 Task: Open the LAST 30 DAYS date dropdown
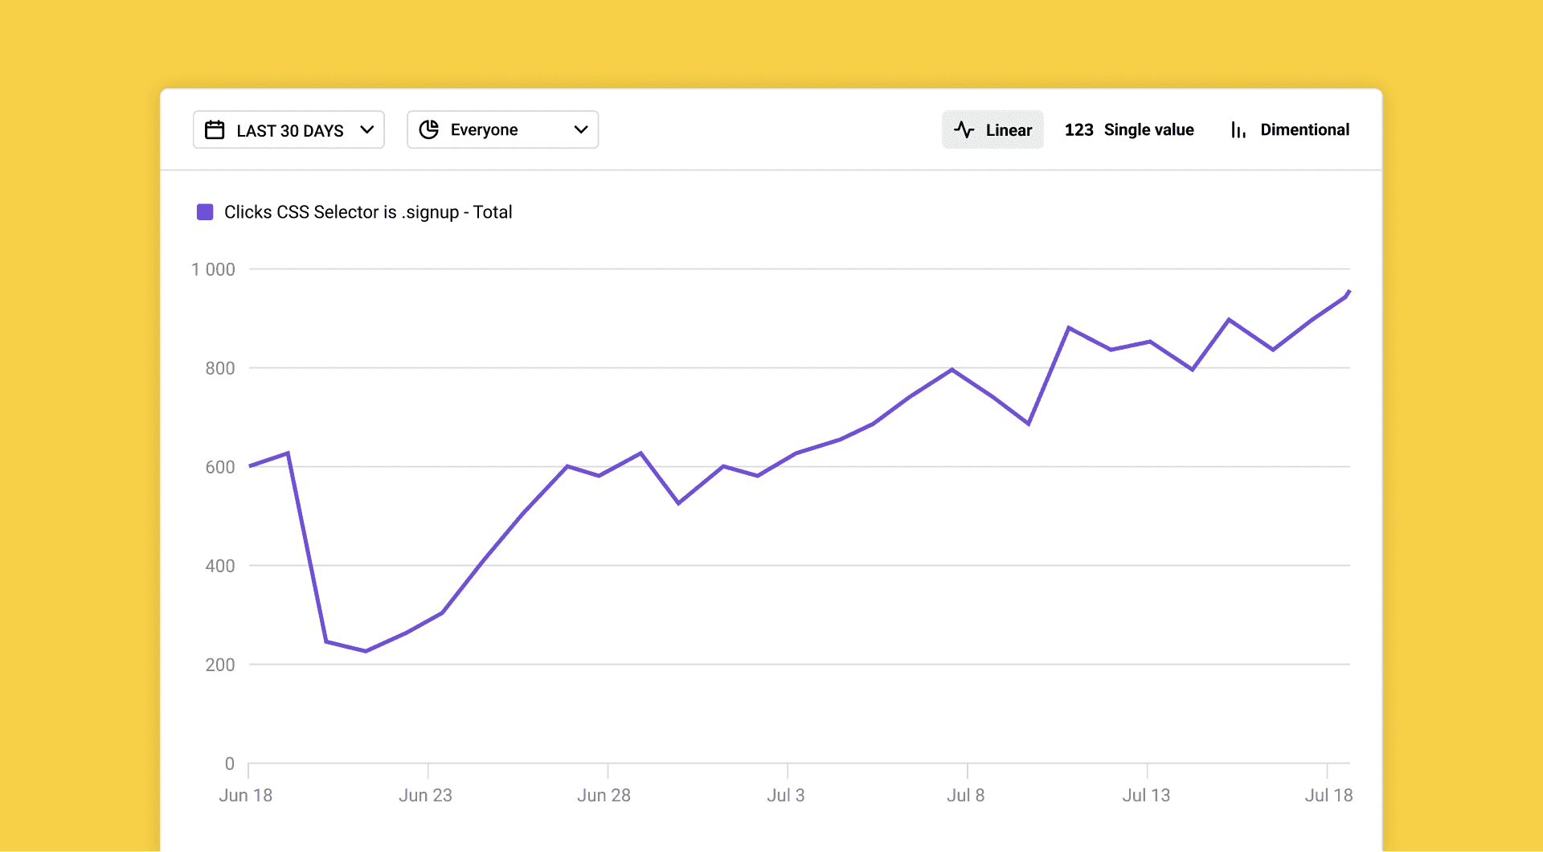click(289, 130)
